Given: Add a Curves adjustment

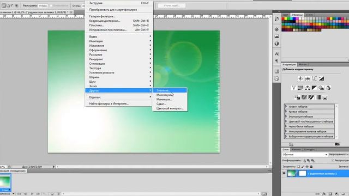Looking at the screenshot, I should [314, 78].
